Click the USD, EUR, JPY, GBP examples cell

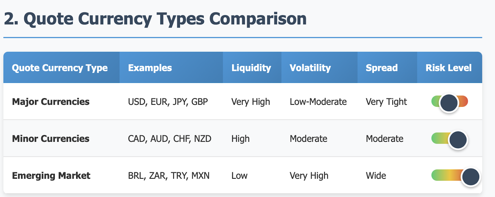coord(168,102)
